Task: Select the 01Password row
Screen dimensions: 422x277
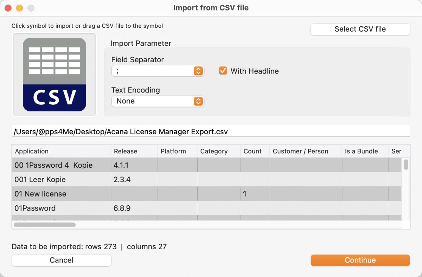Action: point(207,208)
